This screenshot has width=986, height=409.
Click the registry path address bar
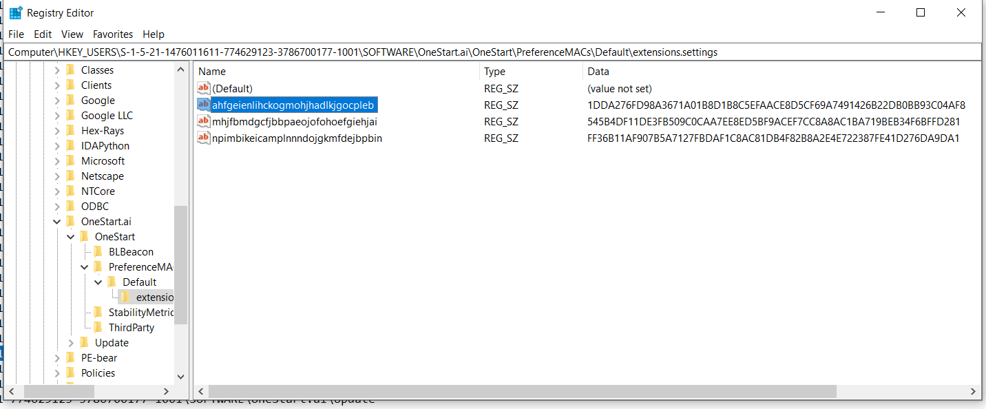493,52
